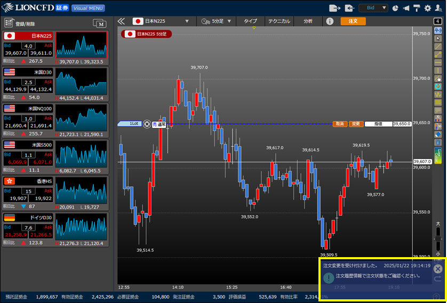Click the paint roller theme icon

tap(417, 8)
